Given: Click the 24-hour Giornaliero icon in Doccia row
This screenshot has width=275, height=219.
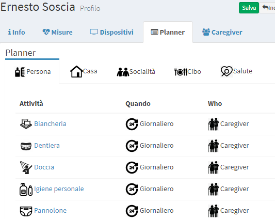Looking at the screenshot, I should (x=132, y=167).
